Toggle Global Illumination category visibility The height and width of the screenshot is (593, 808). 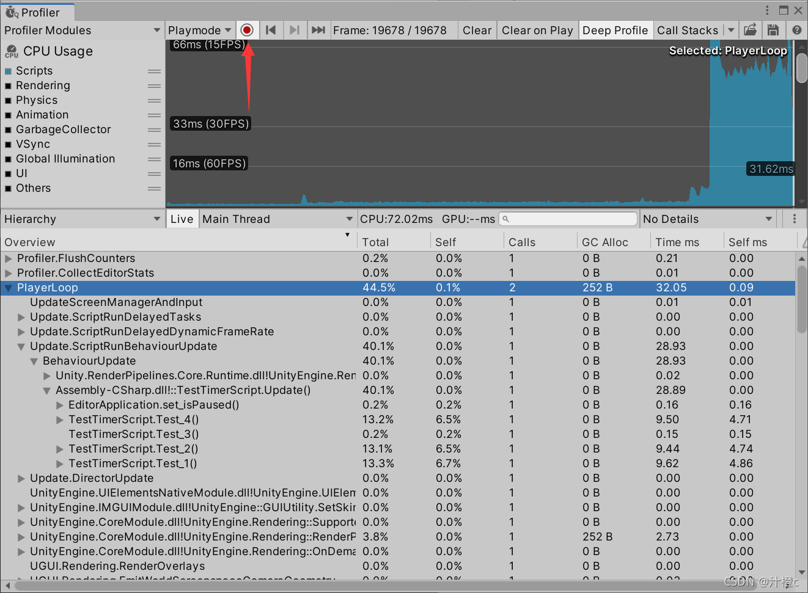coord(9,159)
